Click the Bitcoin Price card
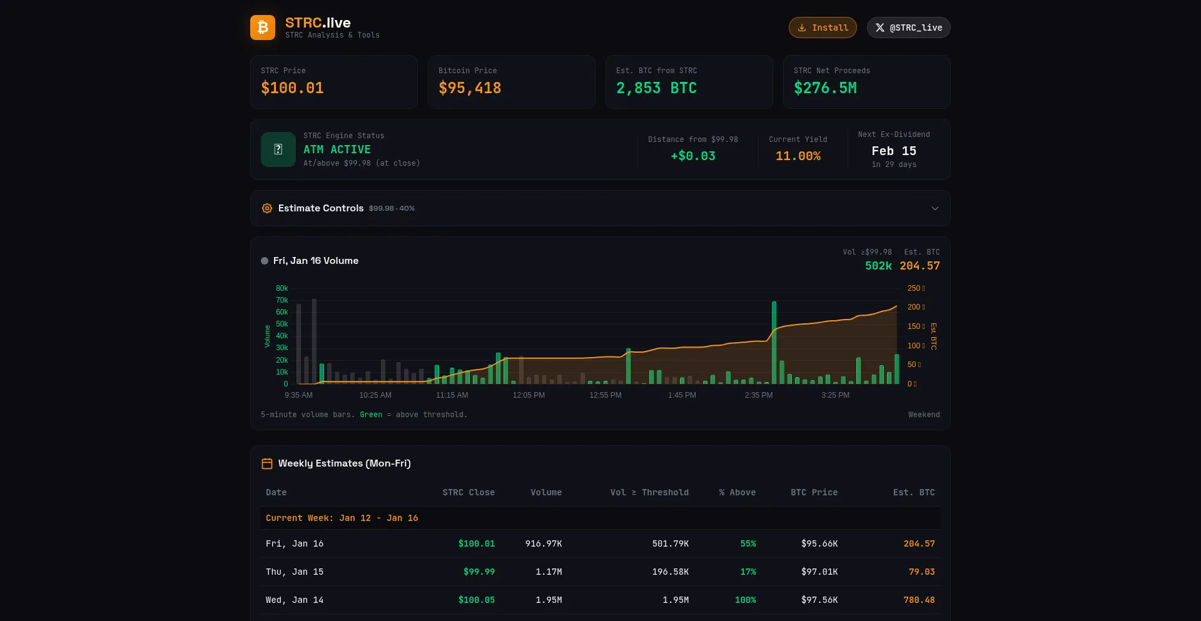The height and width of the screenshot is (621, 1201). point(511,82)
